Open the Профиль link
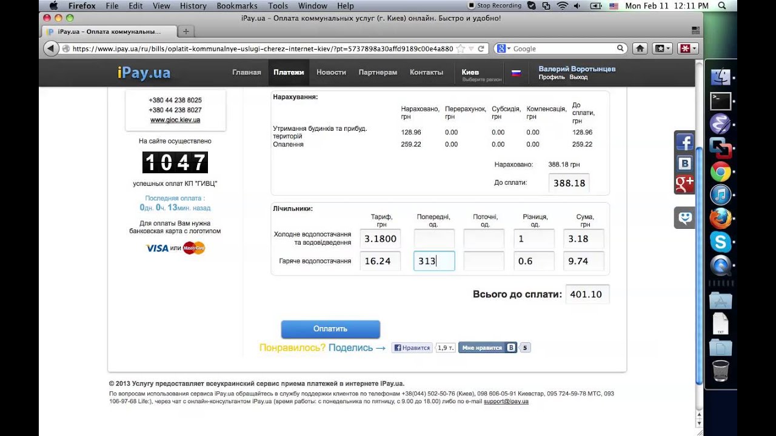The height and width of the screenshot is (436, 776). click(552, 78)
